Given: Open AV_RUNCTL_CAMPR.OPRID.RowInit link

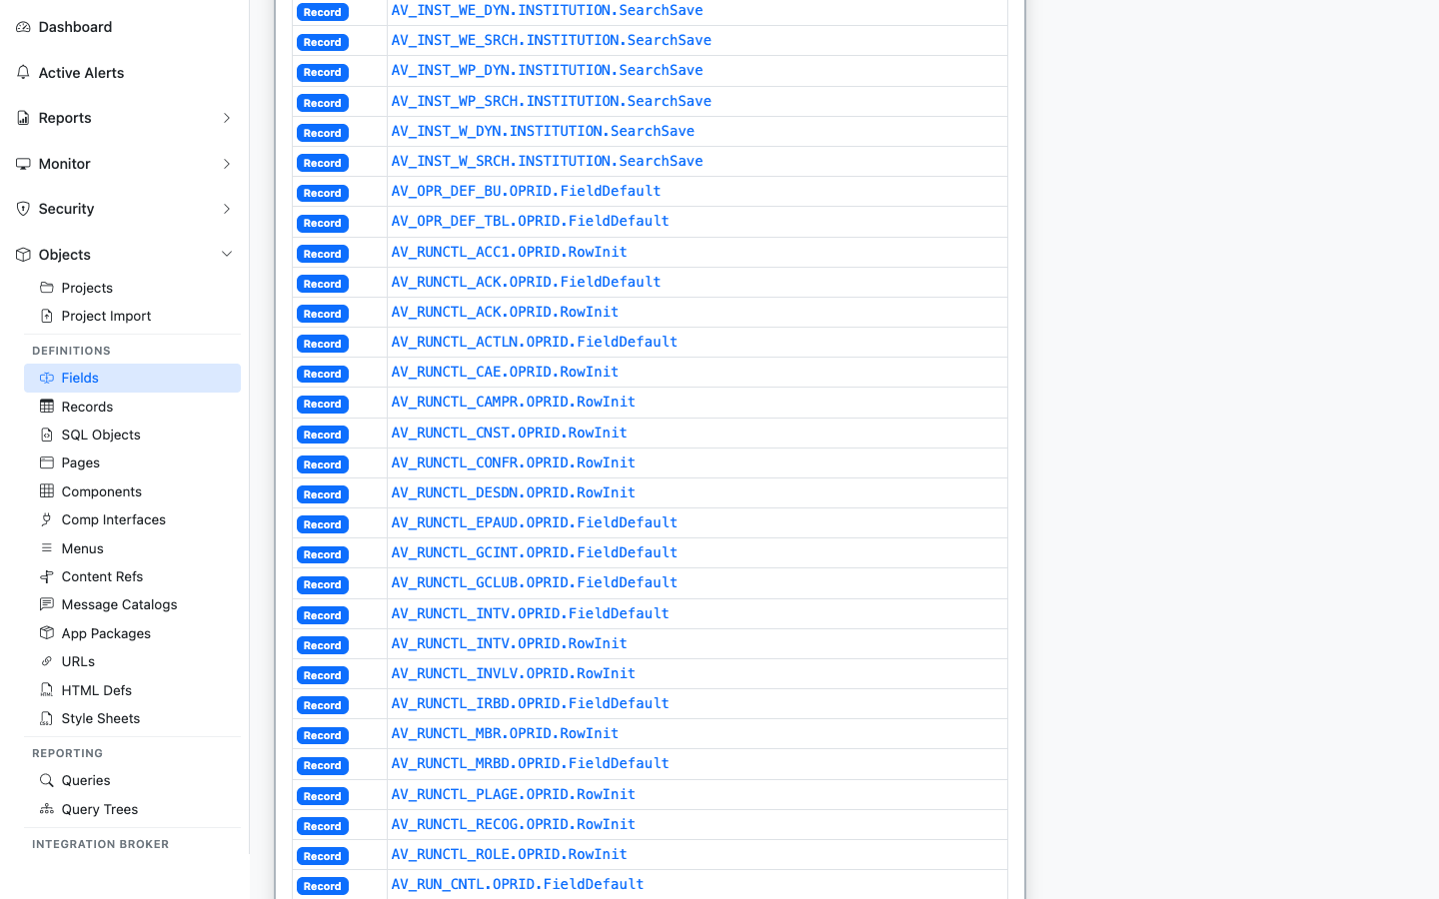Looking at the screenshot, I should pyautogui.click(x=514, y=402).
